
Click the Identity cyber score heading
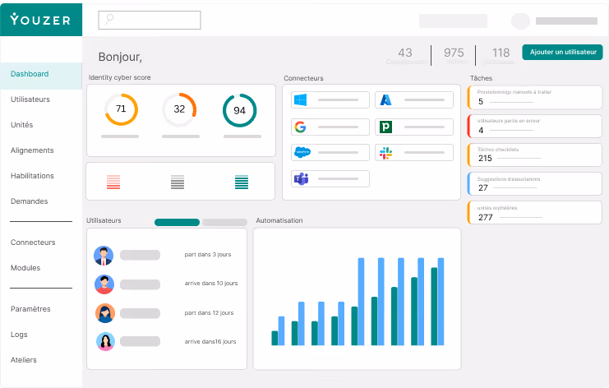(120, 77)
